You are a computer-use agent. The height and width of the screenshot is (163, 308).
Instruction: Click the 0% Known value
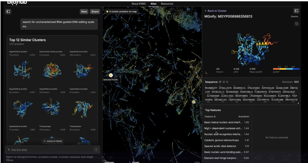tap(218, 69)
